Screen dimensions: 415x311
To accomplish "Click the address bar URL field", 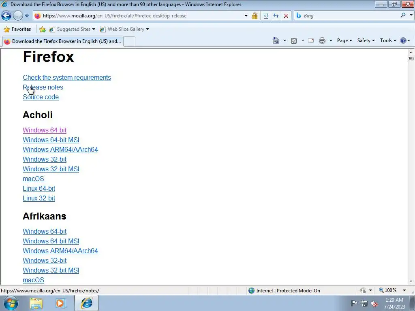I will click(x=138, y=16).
